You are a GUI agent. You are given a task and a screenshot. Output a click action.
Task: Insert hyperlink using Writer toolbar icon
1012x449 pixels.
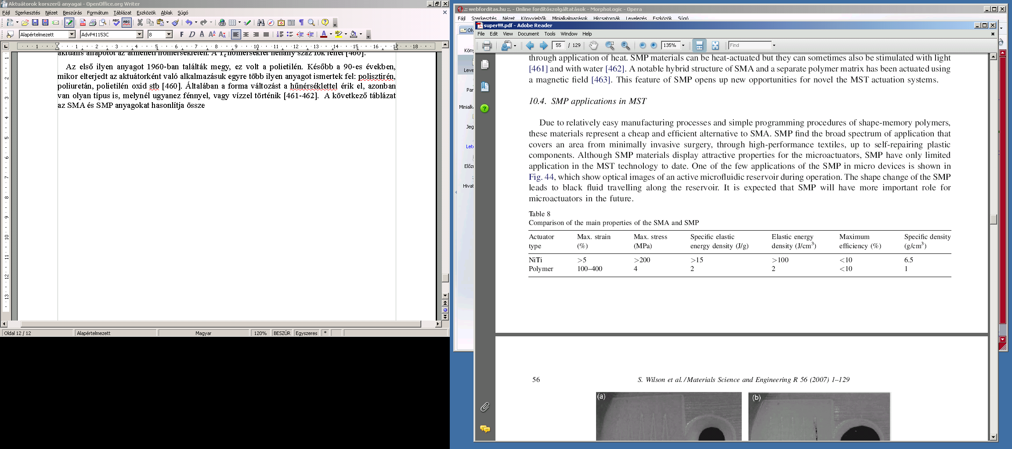(x=222, y=22)
